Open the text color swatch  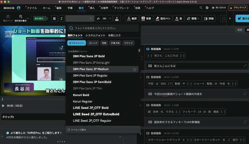pyautogui.click(x=117, y=18)
